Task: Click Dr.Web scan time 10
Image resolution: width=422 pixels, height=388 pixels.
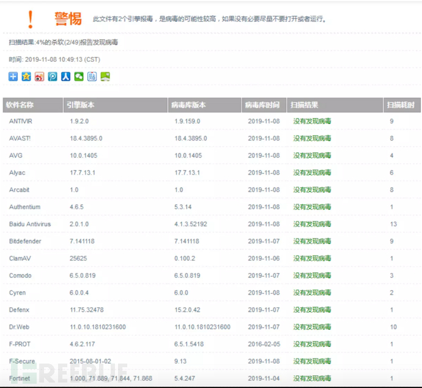Action: 393,328
